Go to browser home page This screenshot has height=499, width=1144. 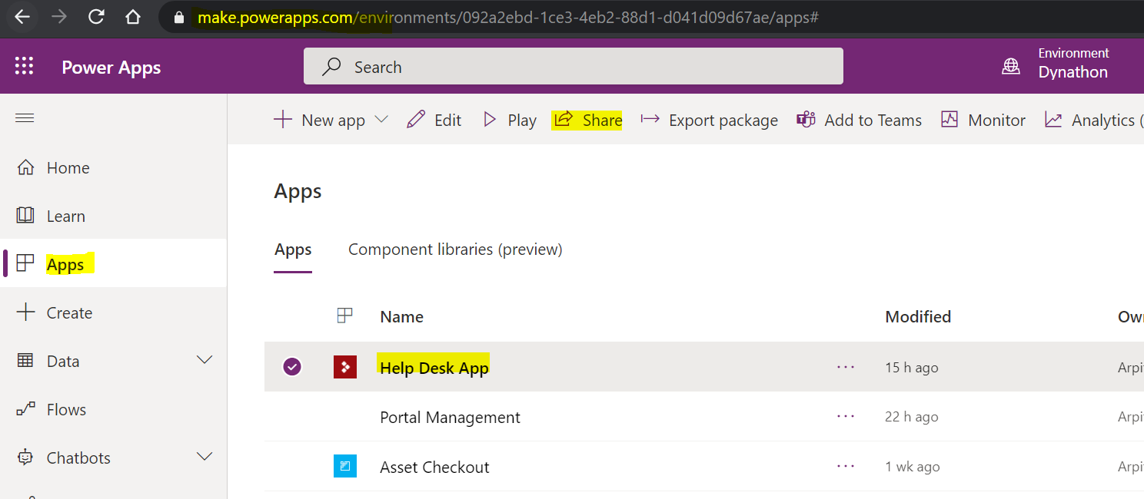pyautogui.click(x=133, y=17)
